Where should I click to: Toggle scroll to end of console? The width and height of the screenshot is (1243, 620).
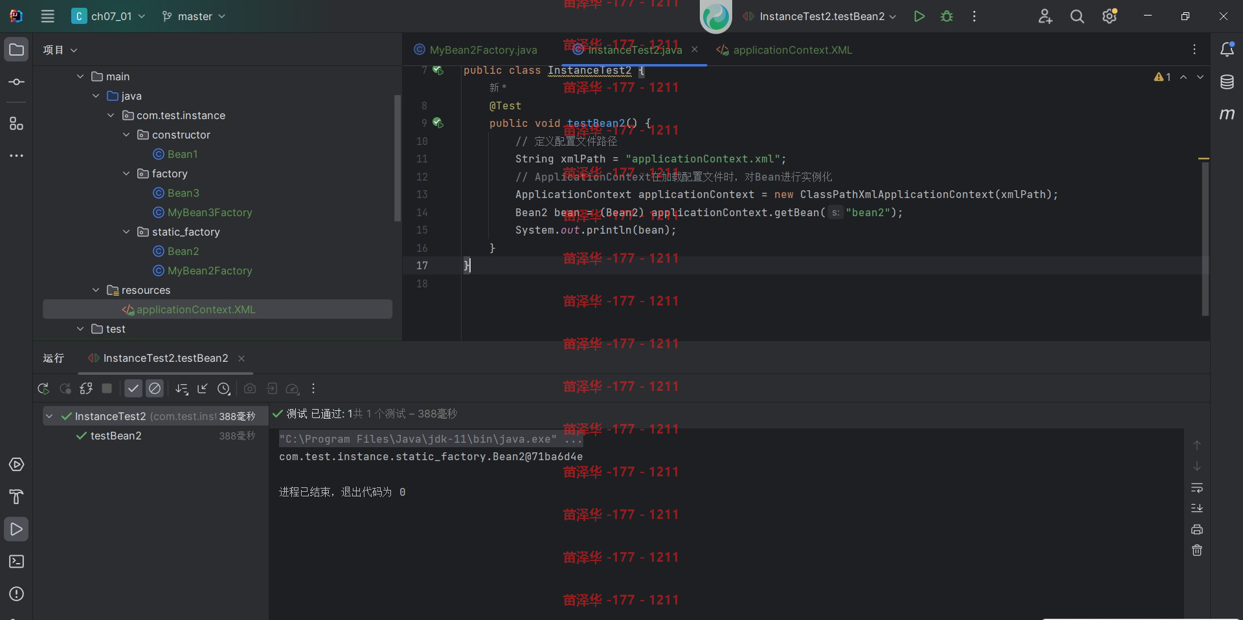(1197, 508)
